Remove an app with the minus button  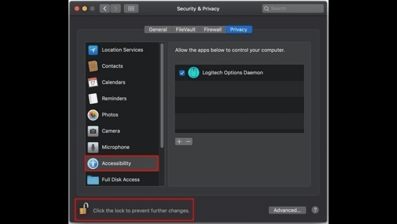(x=188, y=142)
